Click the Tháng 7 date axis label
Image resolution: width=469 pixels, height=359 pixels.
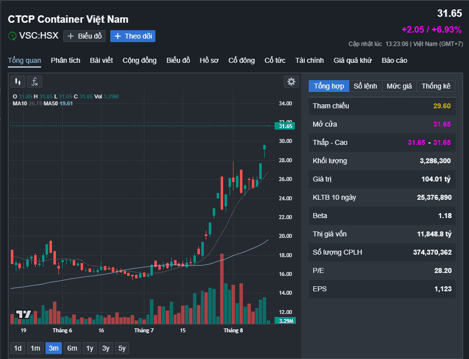(144, 330)
